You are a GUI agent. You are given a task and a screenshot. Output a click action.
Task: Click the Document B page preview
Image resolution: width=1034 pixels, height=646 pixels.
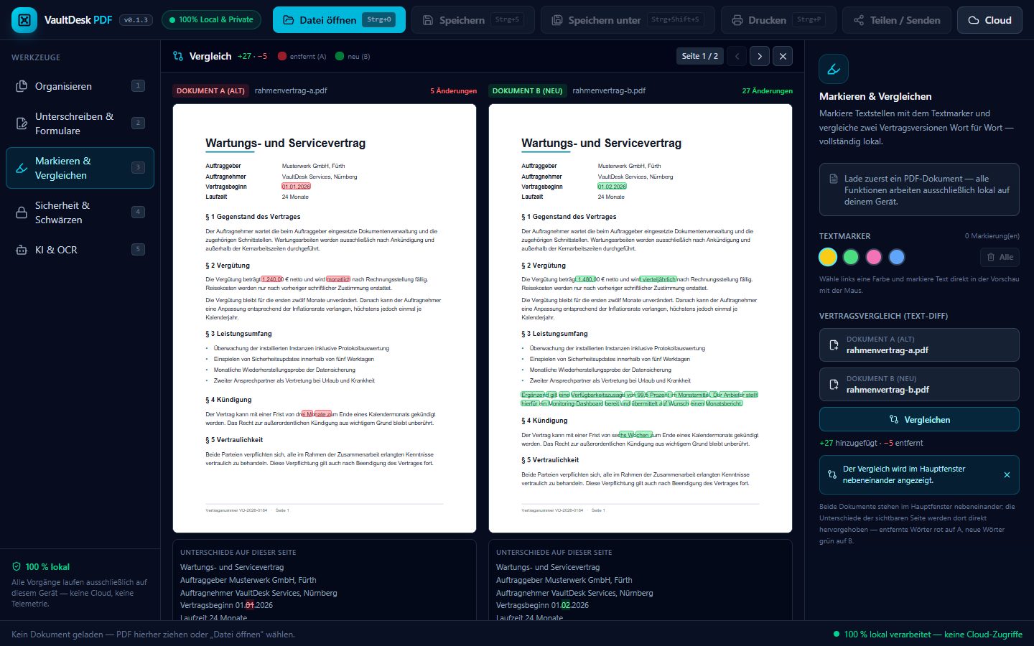coord(641,319)
